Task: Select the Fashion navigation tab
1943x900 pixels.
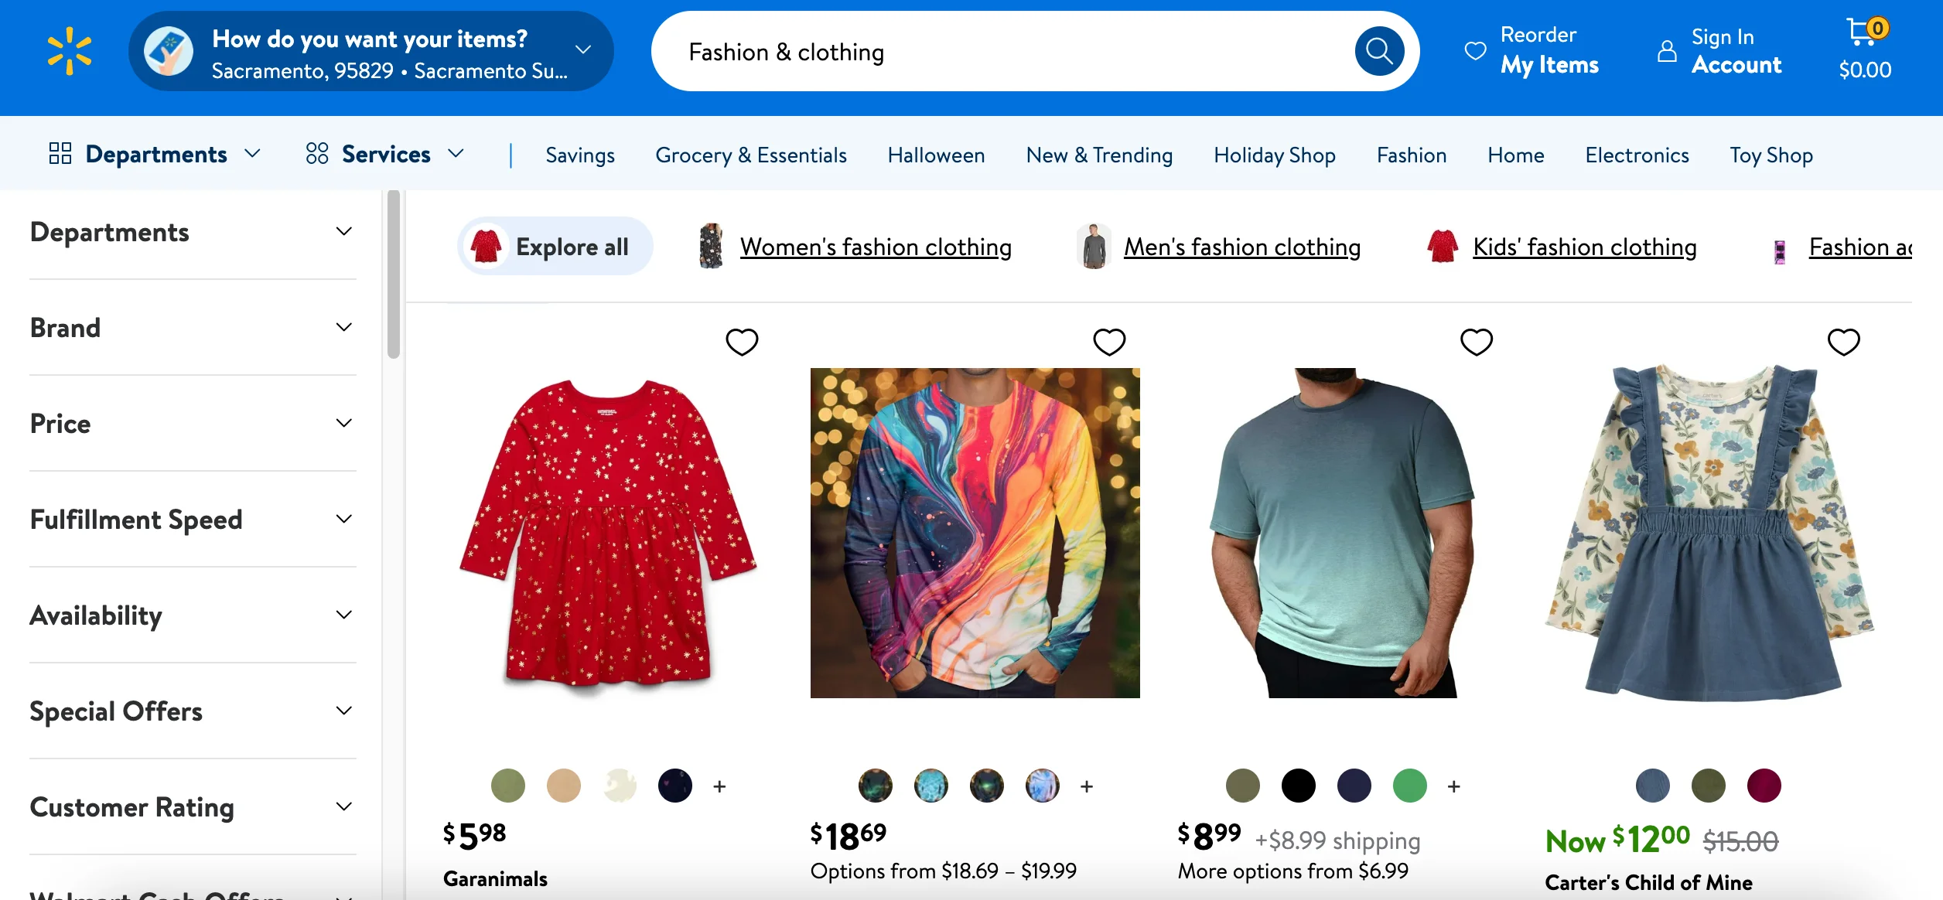Action: (x=1412, y=154)
